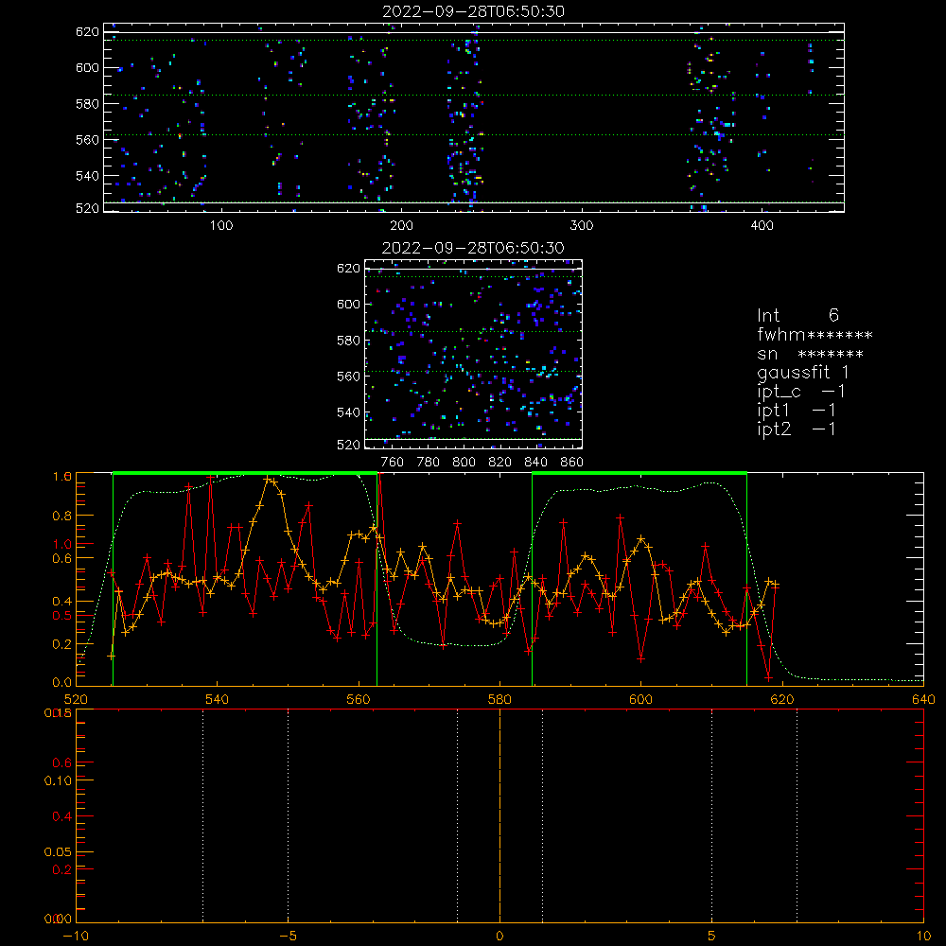The height and width of the screenshot is (946, 946).
Task: Click the right thick green bar above the profile plot
Action: pos(639,473)
